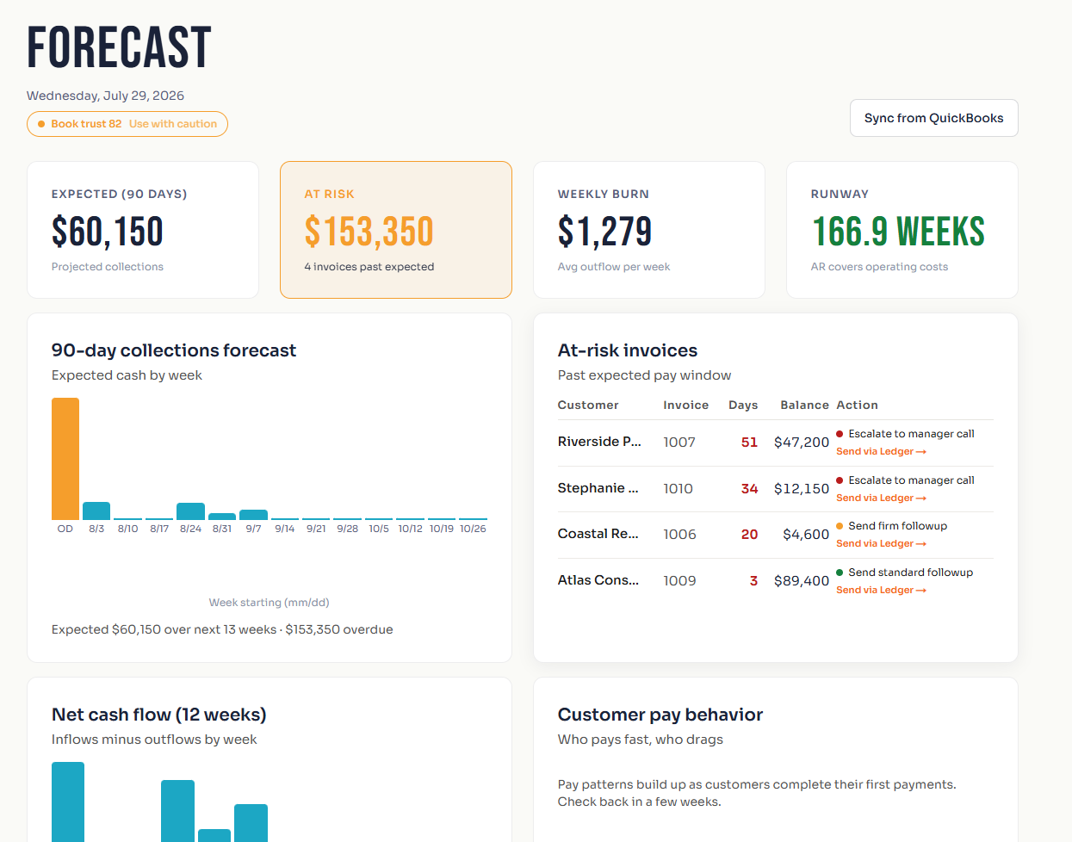
Task: Click the date Wednesday, July 29, 2026
Action: [x=105, y=96]
